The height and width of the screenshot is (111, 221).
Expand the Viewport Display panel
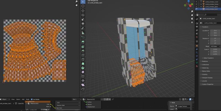point(207,78)
